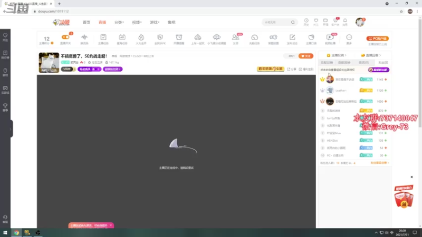422x237 pixels.
Task: Open the ranking list icon in left sidebar
Action: click(5, 55)
